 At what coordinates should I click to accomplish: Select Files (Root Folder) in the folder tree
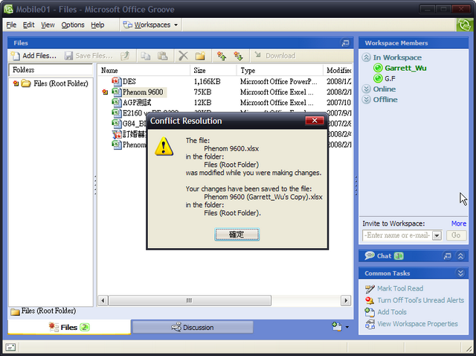coord(61,83)
